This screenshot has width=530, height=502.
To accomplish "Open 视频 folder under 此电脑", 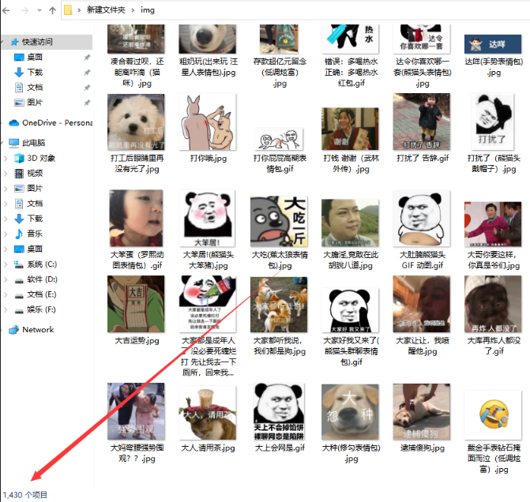I will (x=28, y=174).
